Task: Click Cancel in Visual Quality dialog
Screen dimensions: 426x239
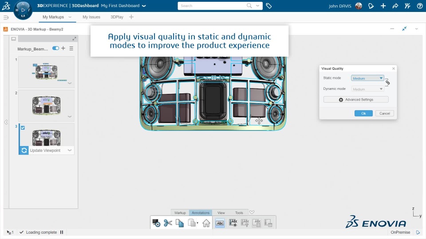Action: click(385, 113)
